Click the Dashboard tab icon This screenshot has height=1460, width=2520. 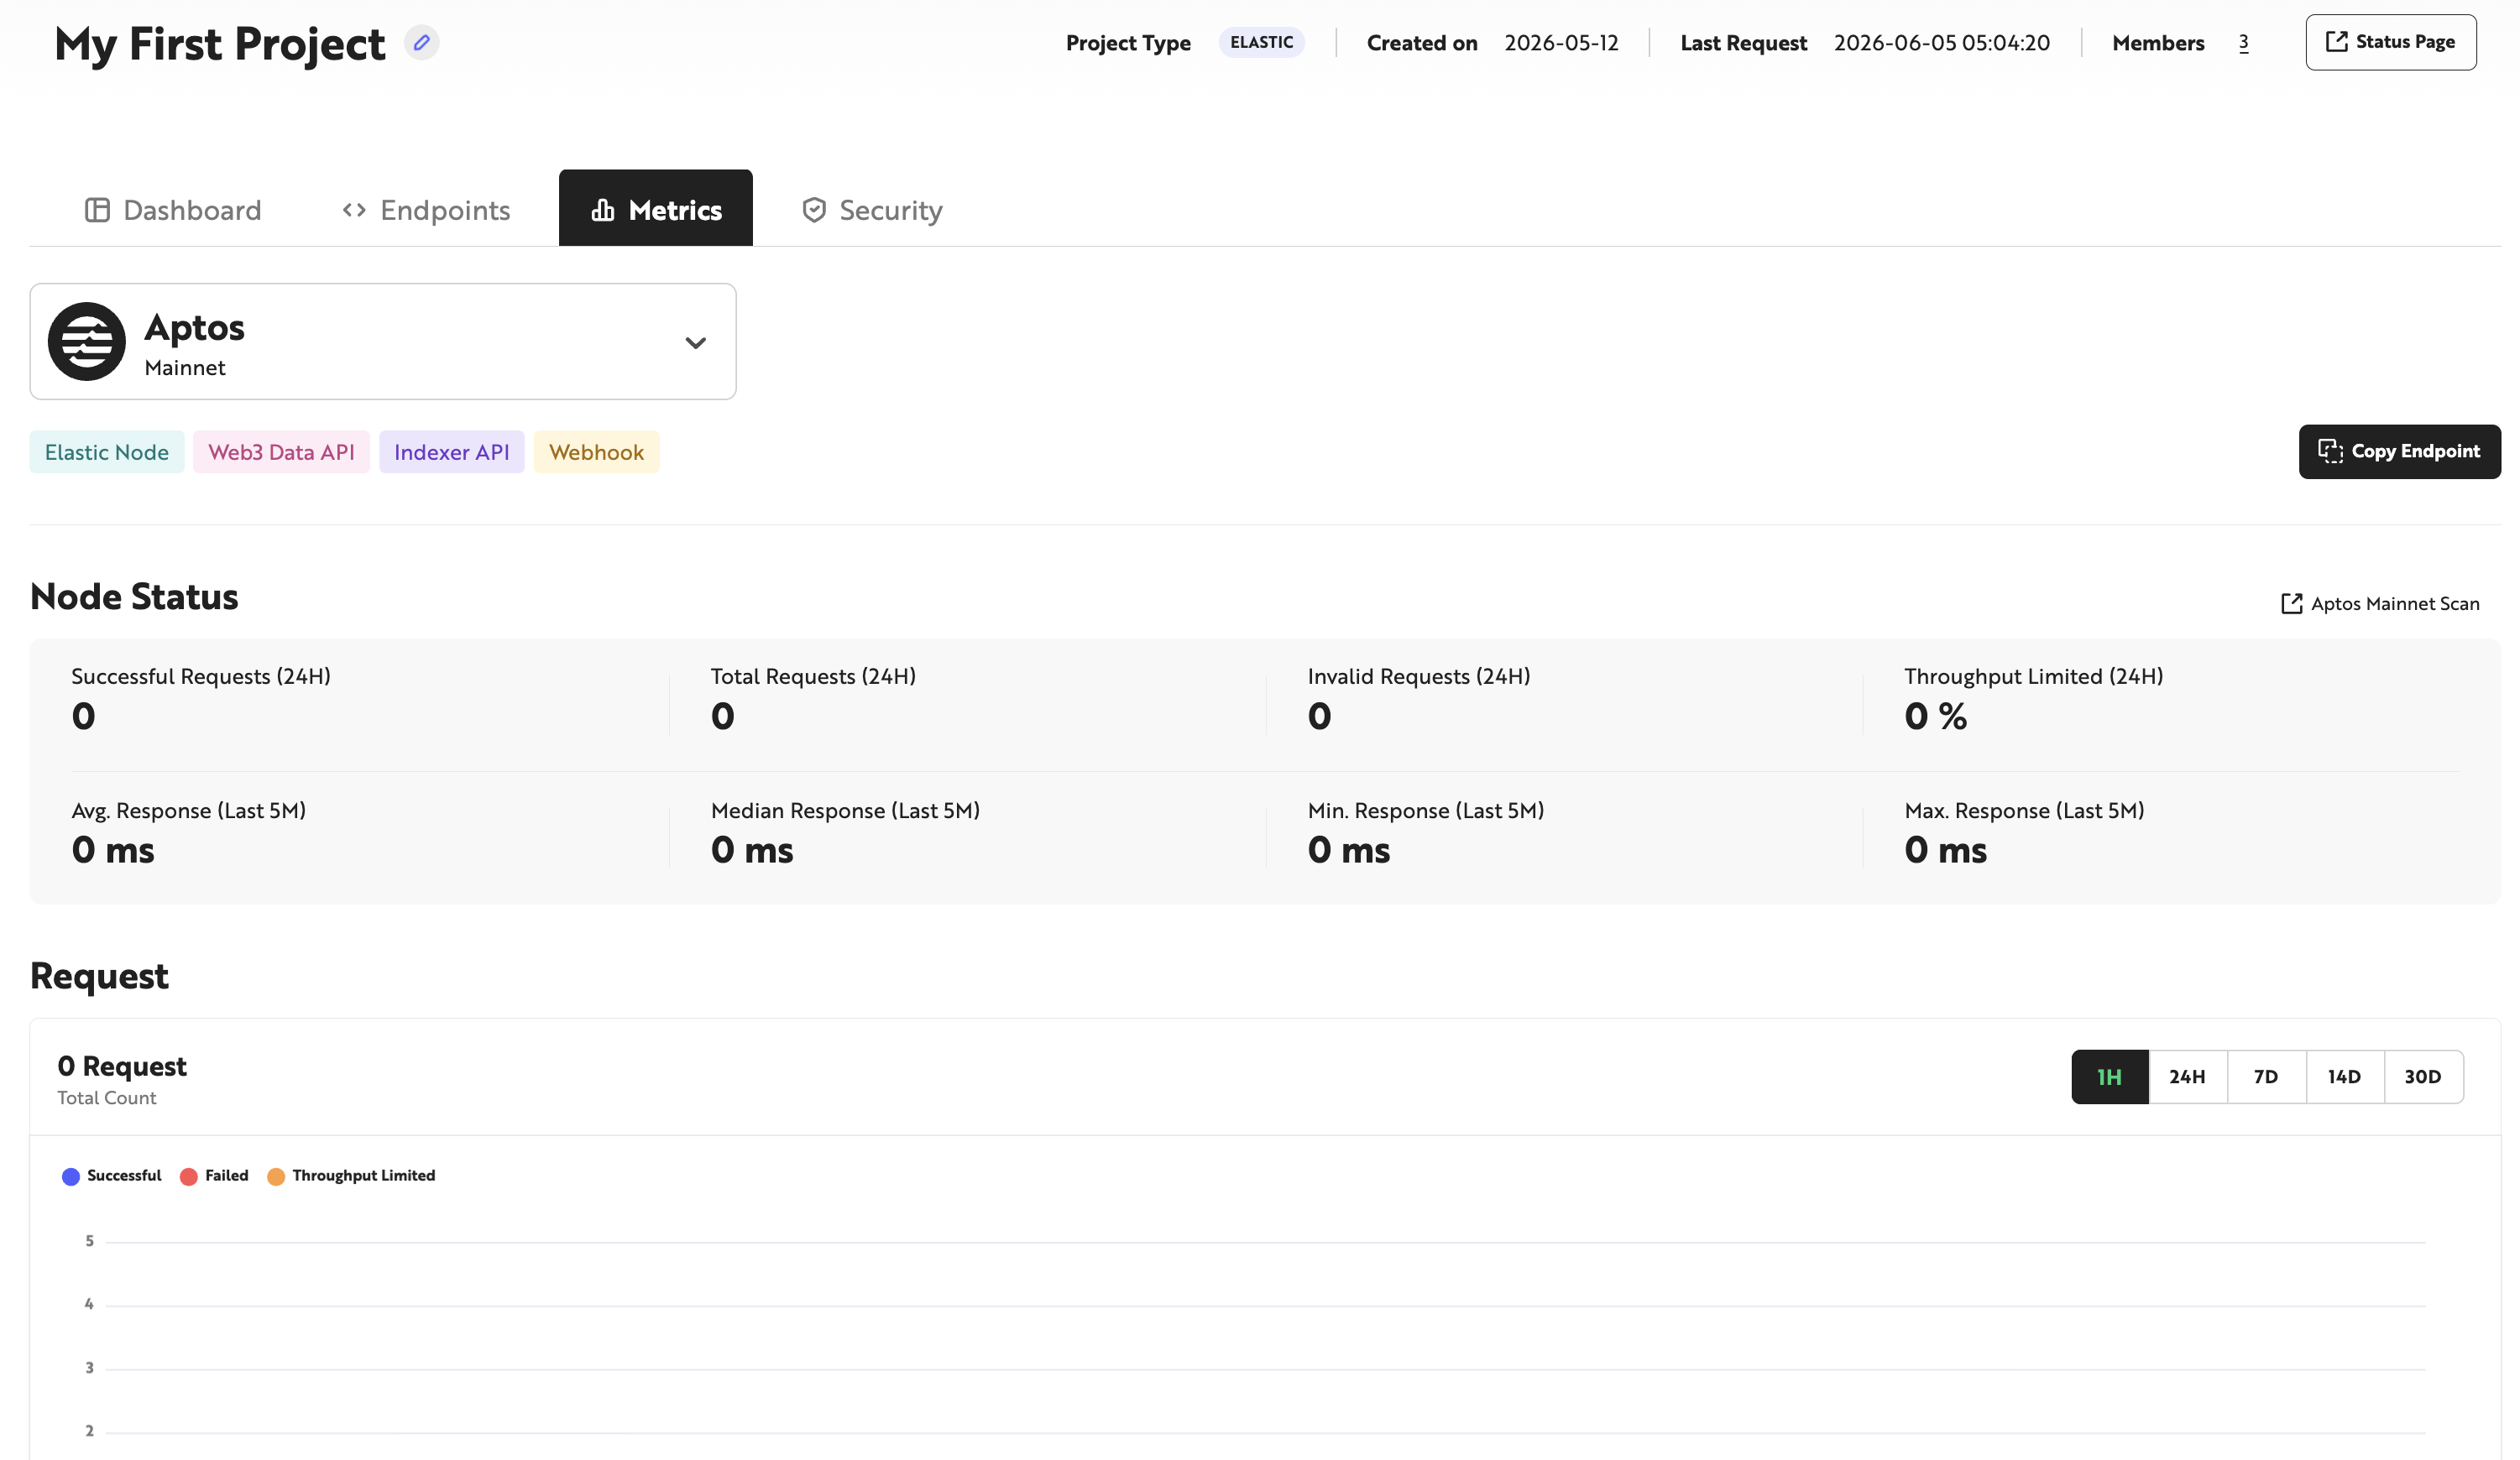97,210
